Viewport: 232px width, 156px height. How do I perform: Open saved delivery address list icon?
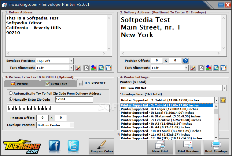point(223,68)
